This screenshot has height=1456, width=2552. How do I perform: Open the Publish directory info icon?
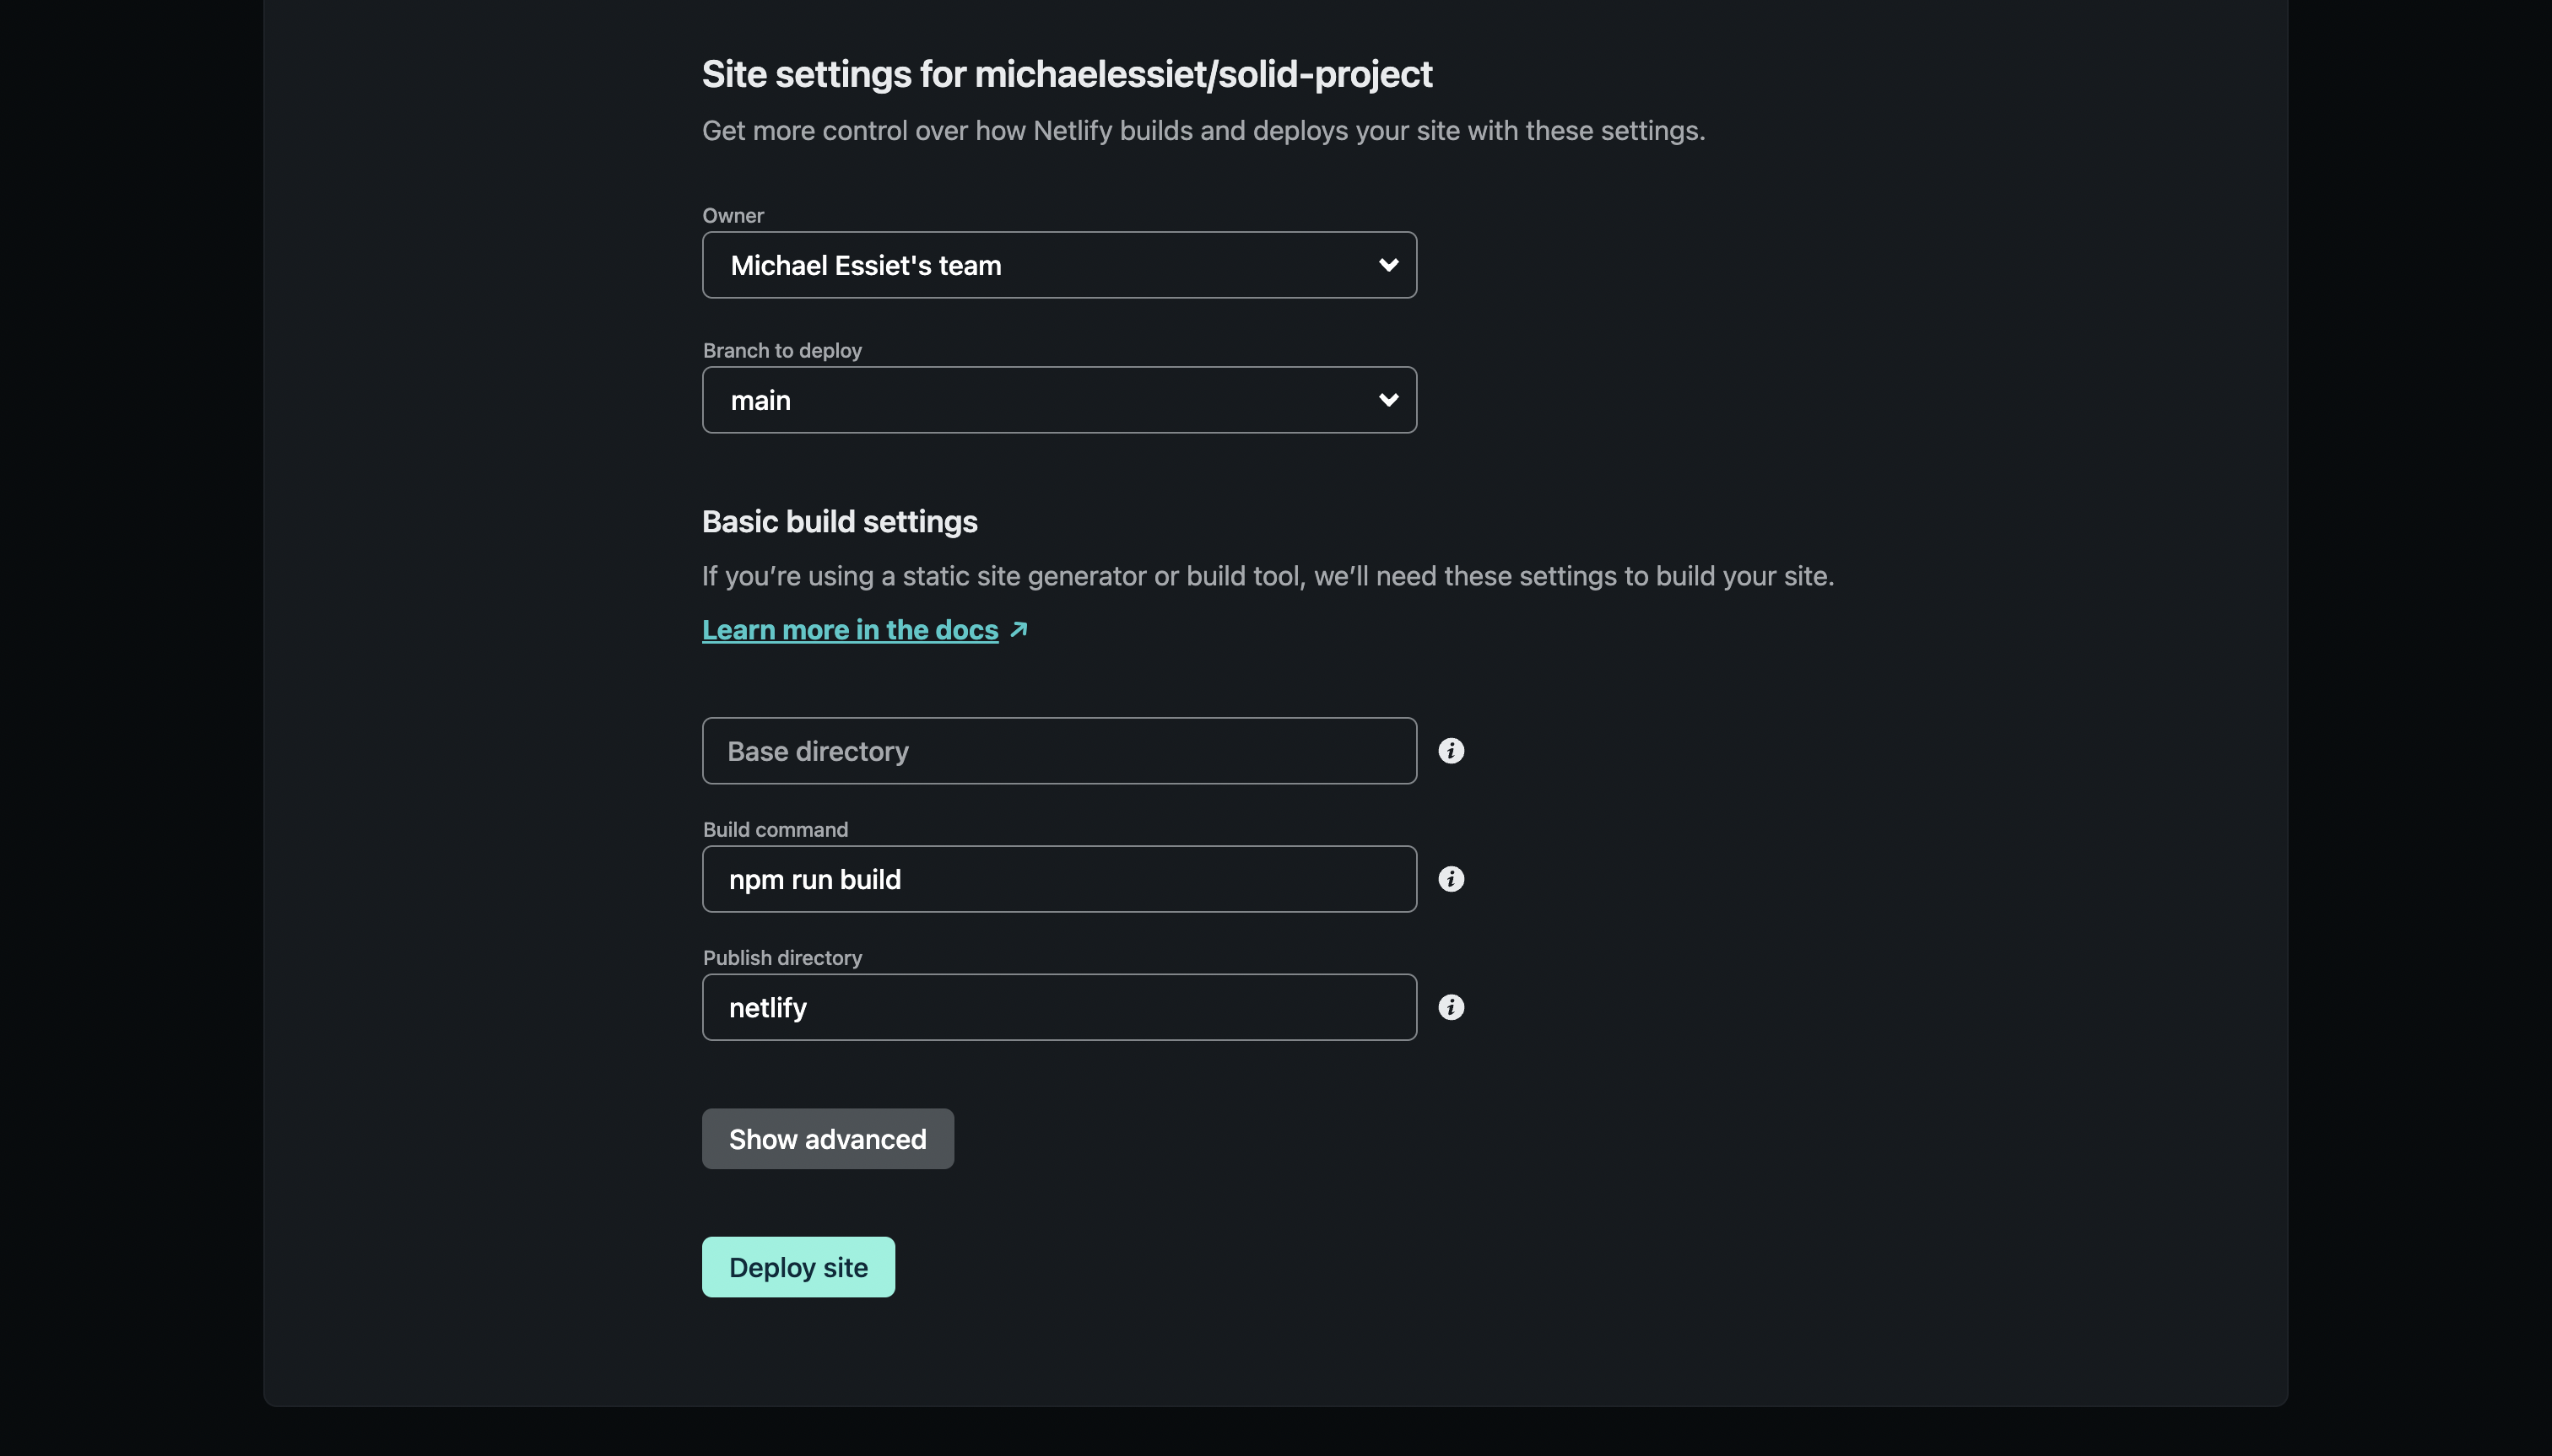pos(1451,1007)
